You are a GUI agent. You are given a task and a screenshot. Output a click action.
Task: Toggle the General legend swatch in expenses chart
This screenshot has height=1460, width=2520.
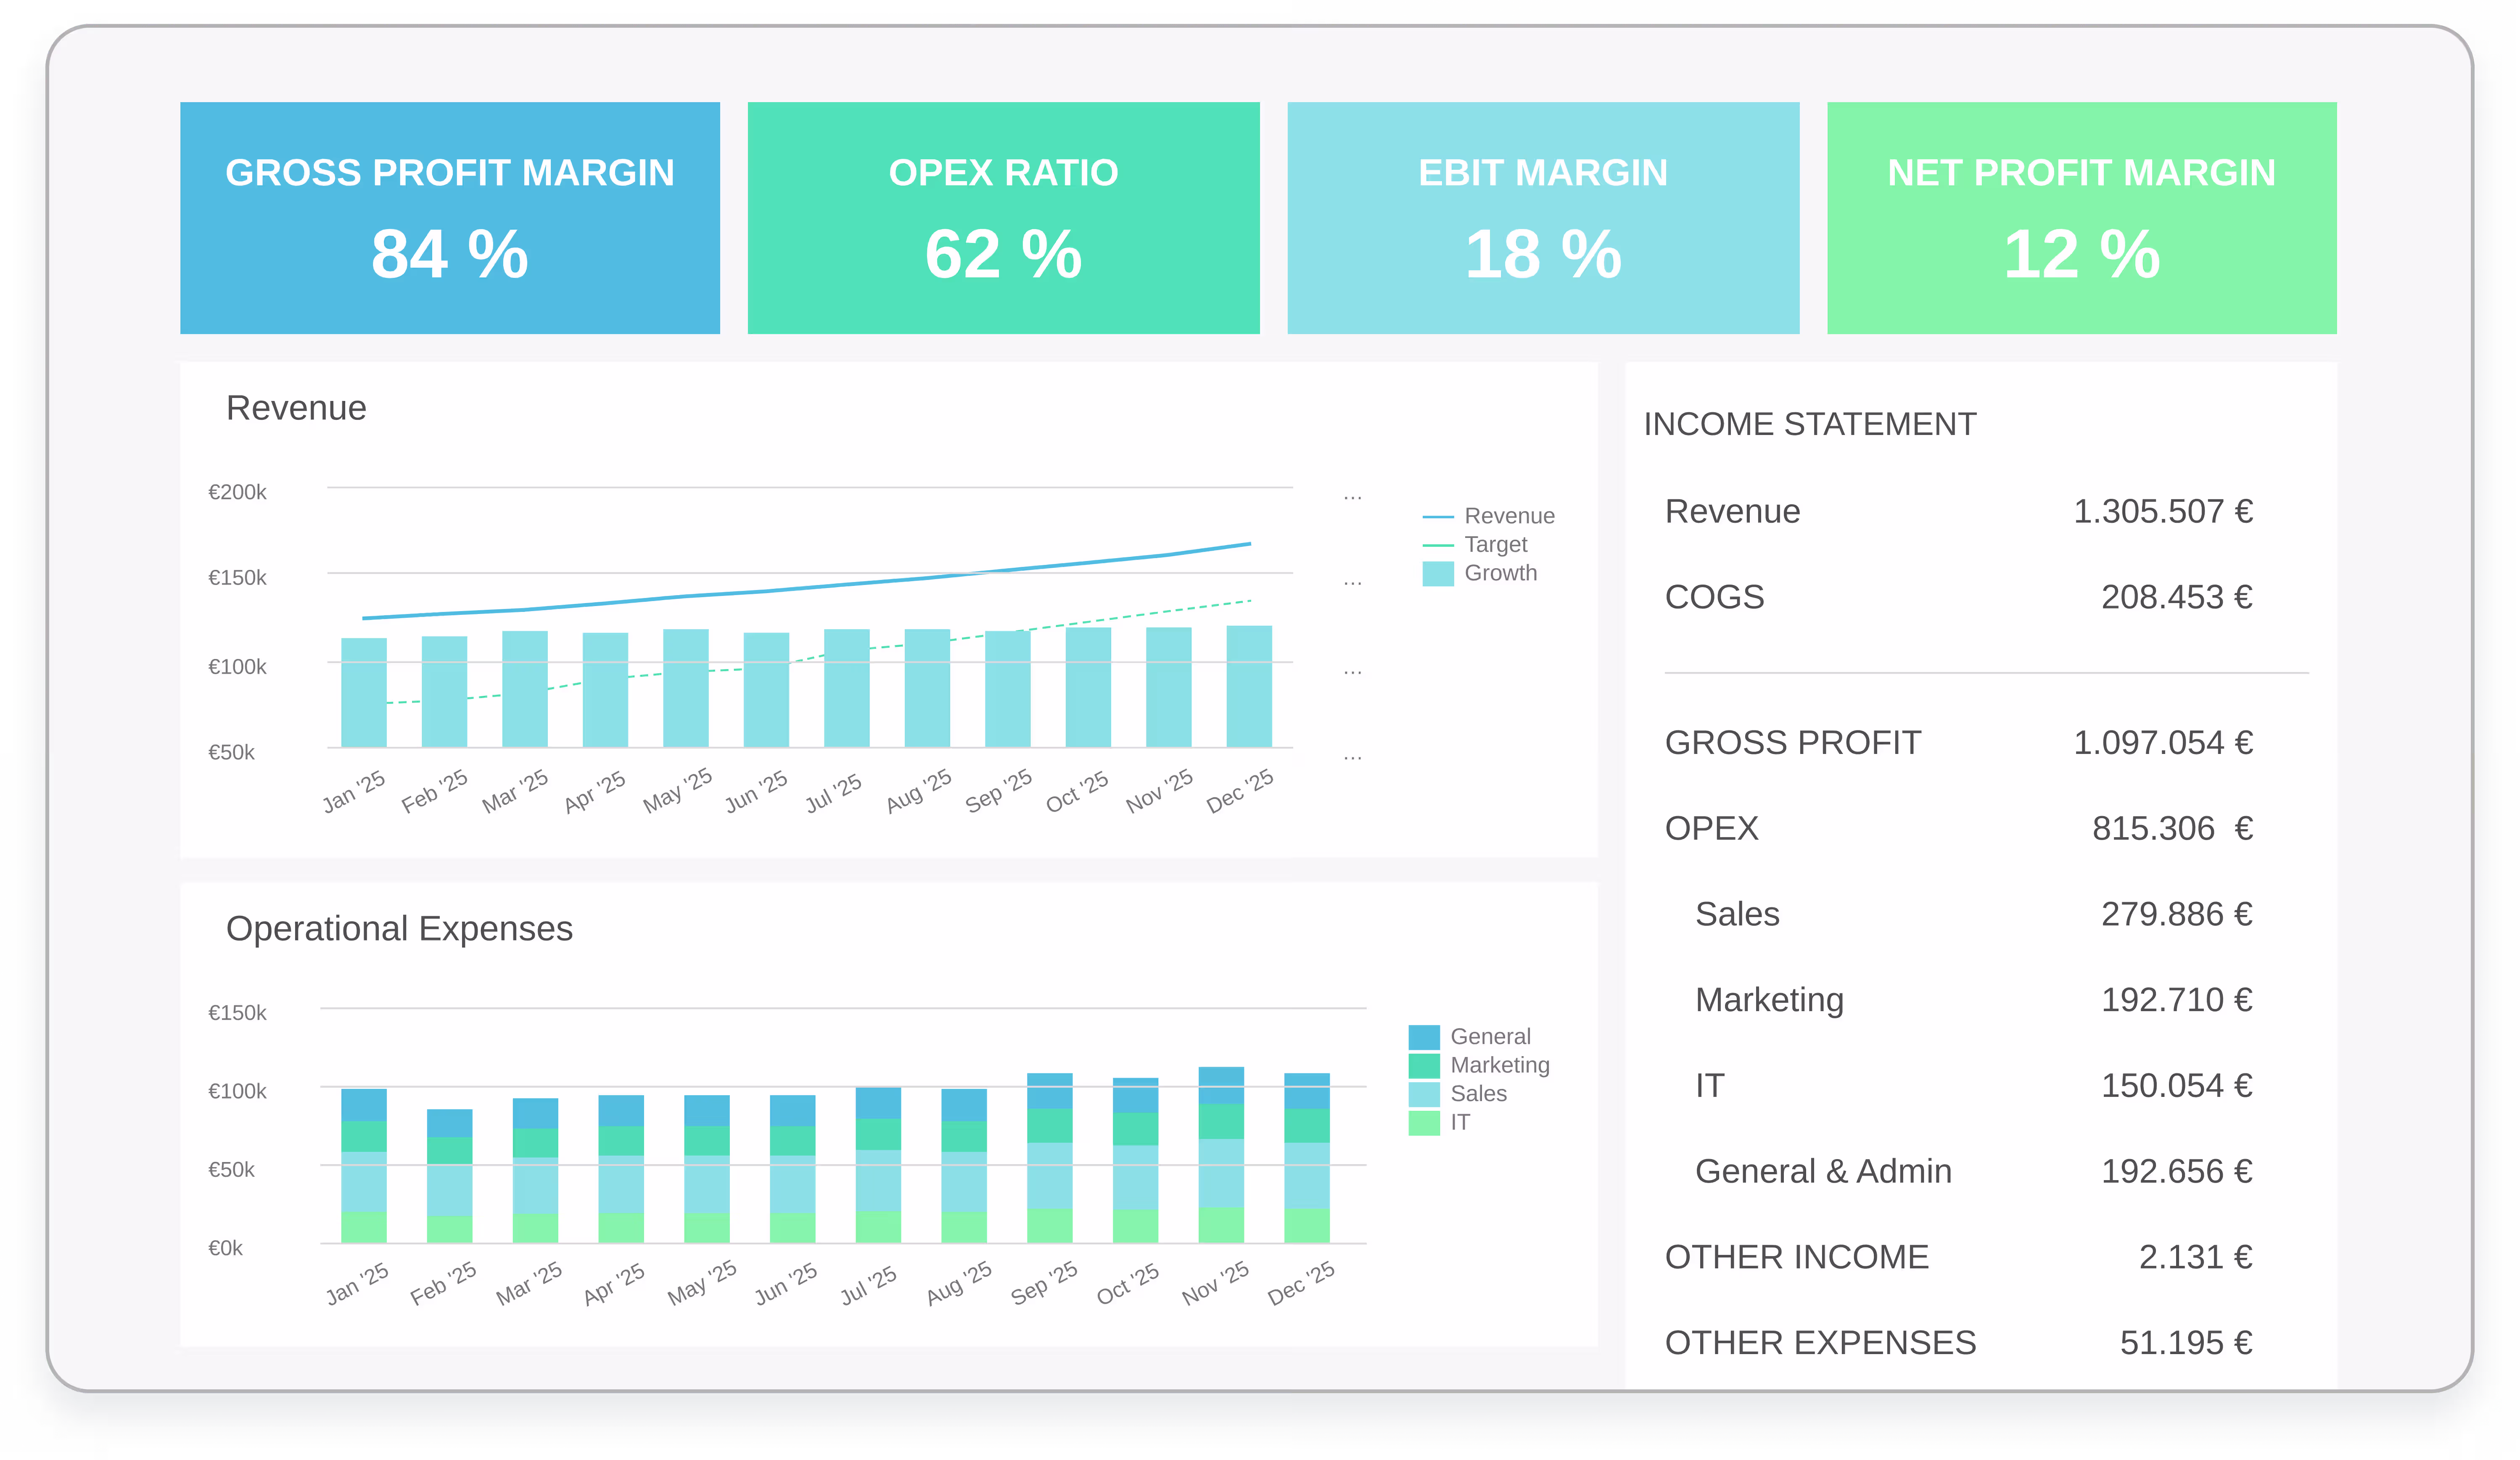(x=1424, y=1036)
